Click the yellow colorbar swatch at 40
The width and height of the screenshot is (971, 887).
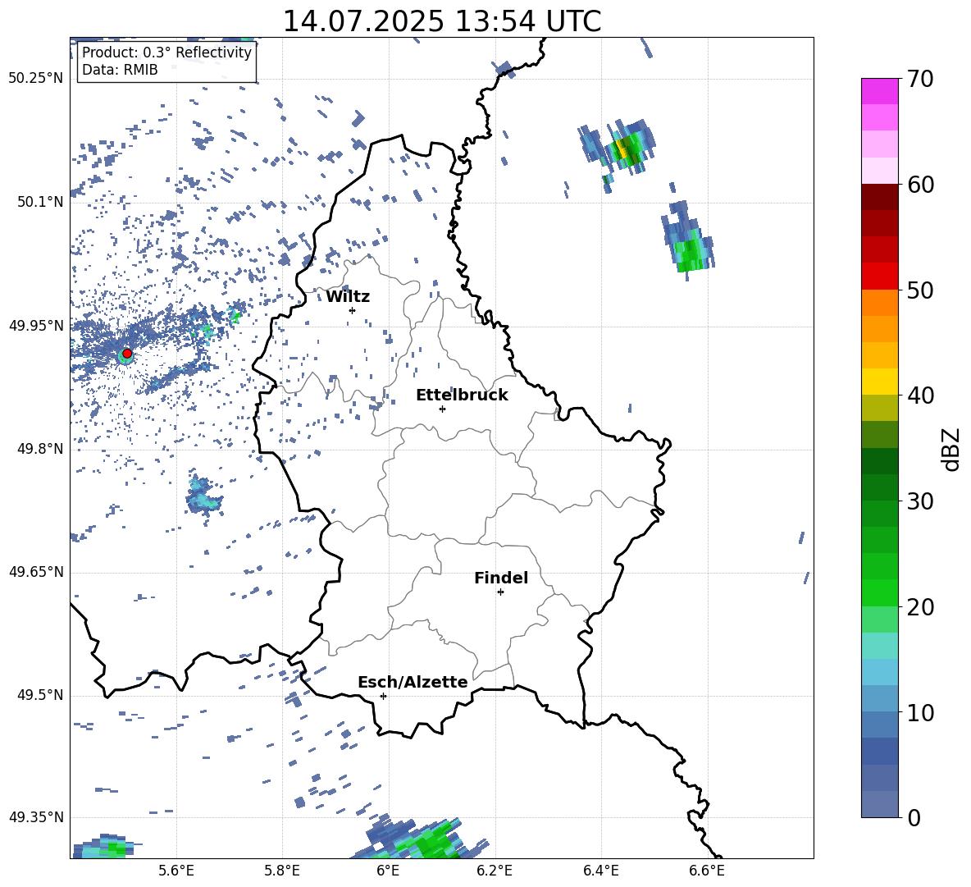(x=879, y=382)
